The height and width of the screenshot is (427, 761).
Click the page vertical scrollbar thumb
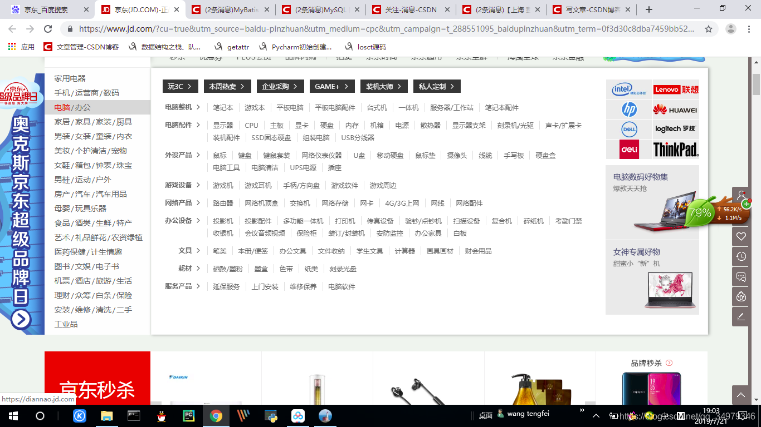[756, 85]
